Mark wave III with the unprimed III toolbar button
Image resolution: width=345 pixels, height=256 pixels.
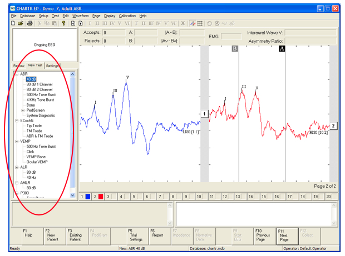(x=105, y=23)
